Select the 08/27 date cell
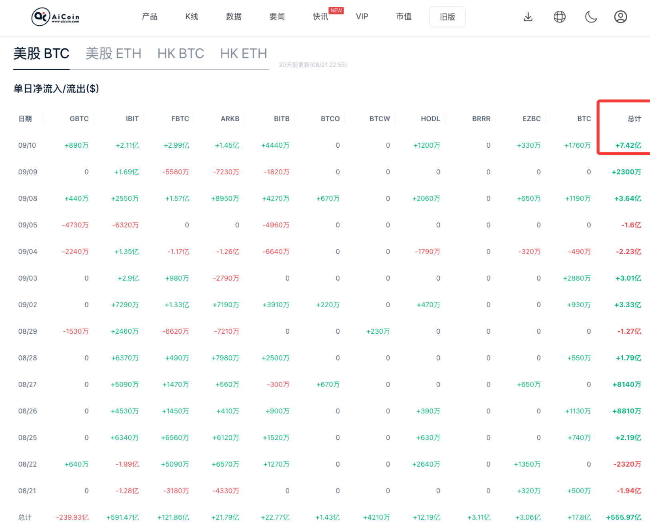Image resolution: width=650 pixels, height=525 pixels. click(27, 385)
